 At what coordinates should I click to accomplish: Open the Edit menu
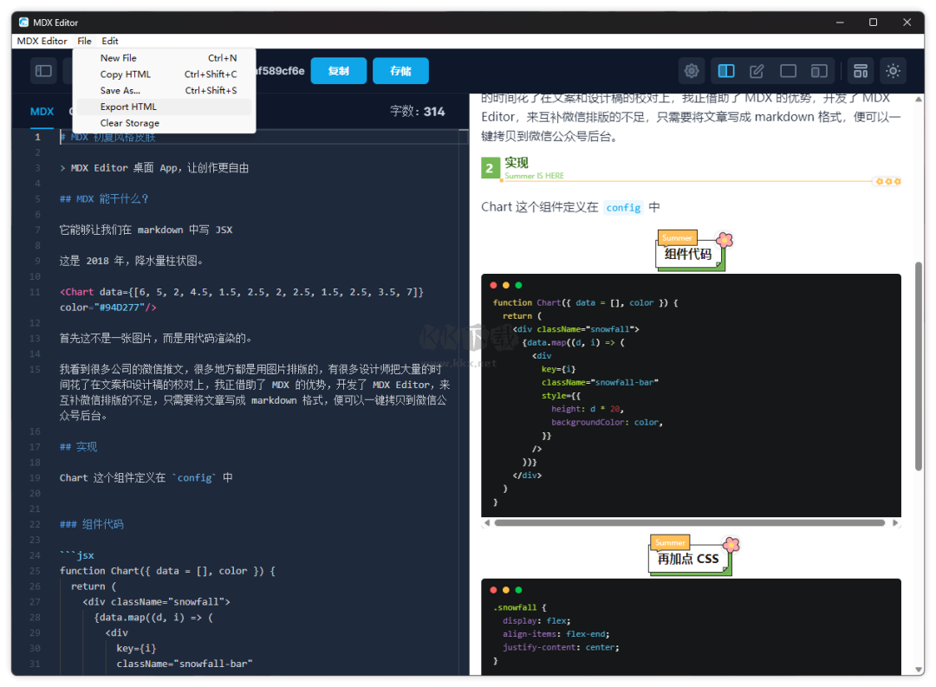point(109,41)
